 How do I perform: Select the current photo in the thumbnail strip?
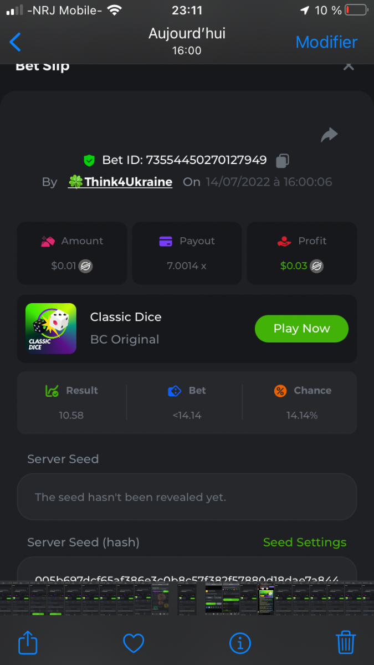click(187, 598)
